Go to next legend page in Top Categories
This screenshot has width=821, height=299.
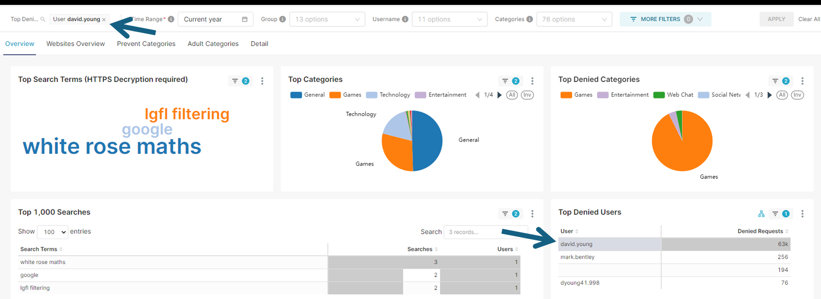pyautogui.click(x=500, y=95)
